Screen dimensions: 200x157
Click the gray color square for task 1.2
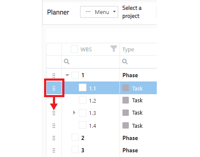click(x=125, y=100)
